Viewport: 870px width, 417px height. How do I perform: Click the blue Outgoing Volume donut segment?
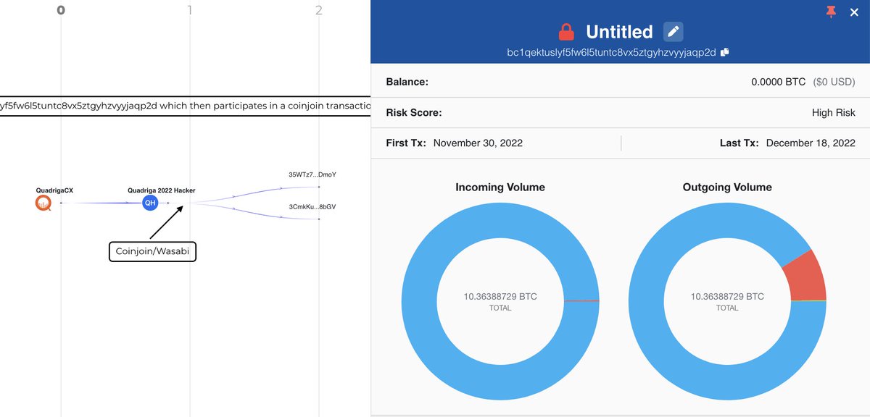[647, 301]
